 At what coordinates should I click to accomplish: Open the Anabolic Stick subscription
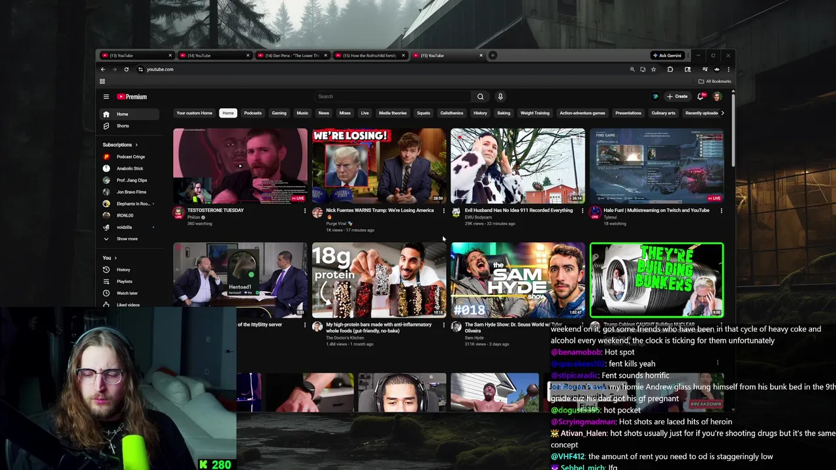(x=129, y=168)
